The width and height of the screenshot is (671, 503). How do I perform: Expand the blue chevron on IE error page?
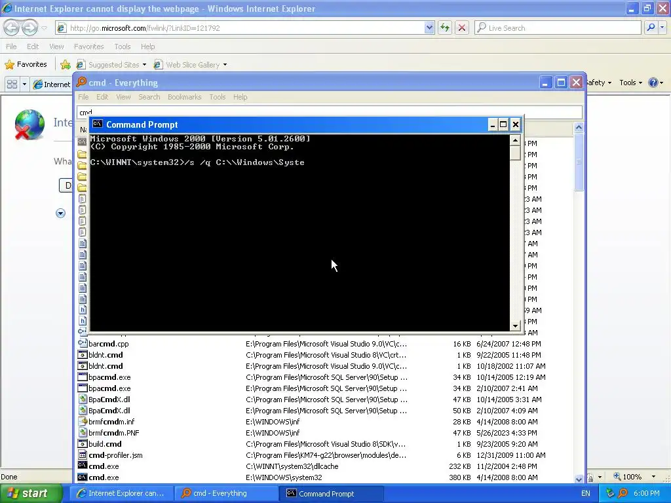click(60, 213)
